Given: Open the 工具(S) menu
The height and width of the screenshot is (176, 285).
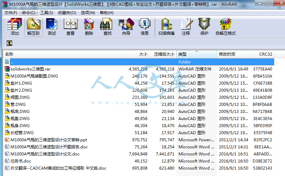Looking at the screenshot, I should 47,13.
